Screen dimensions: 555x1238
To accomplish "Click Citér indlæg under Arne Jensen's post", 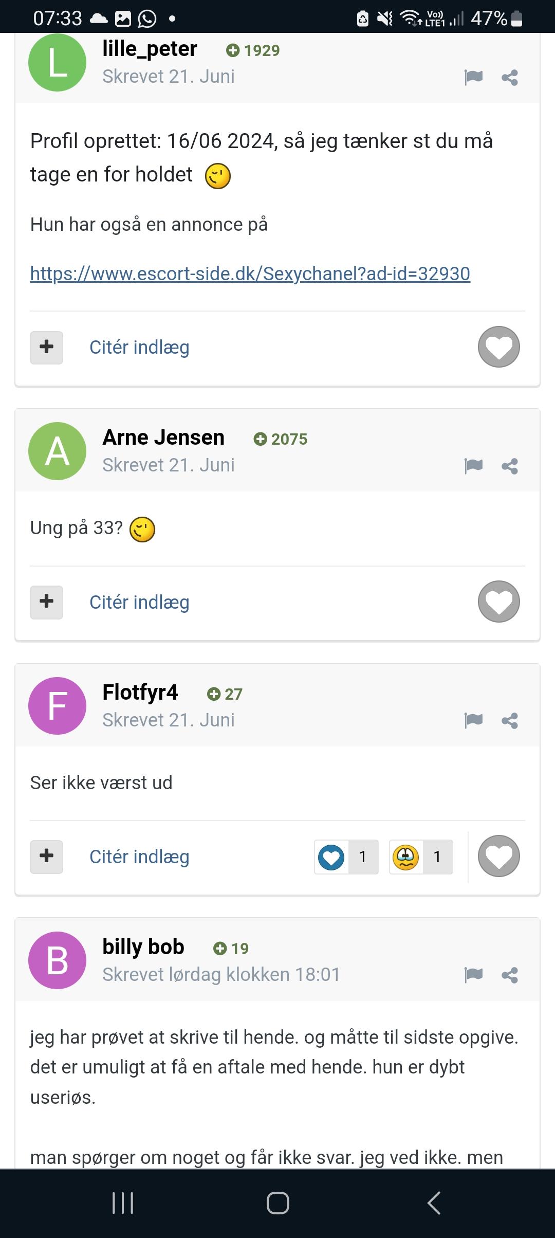I will pos(139,602).
